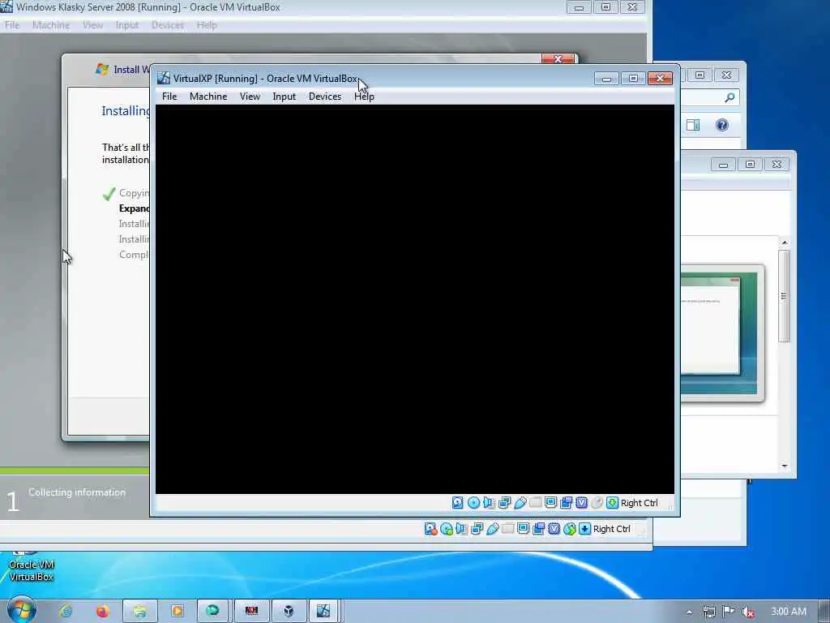Show hidden tray icons arrow
Screen dimensions: 830x623
coord(689,612)
